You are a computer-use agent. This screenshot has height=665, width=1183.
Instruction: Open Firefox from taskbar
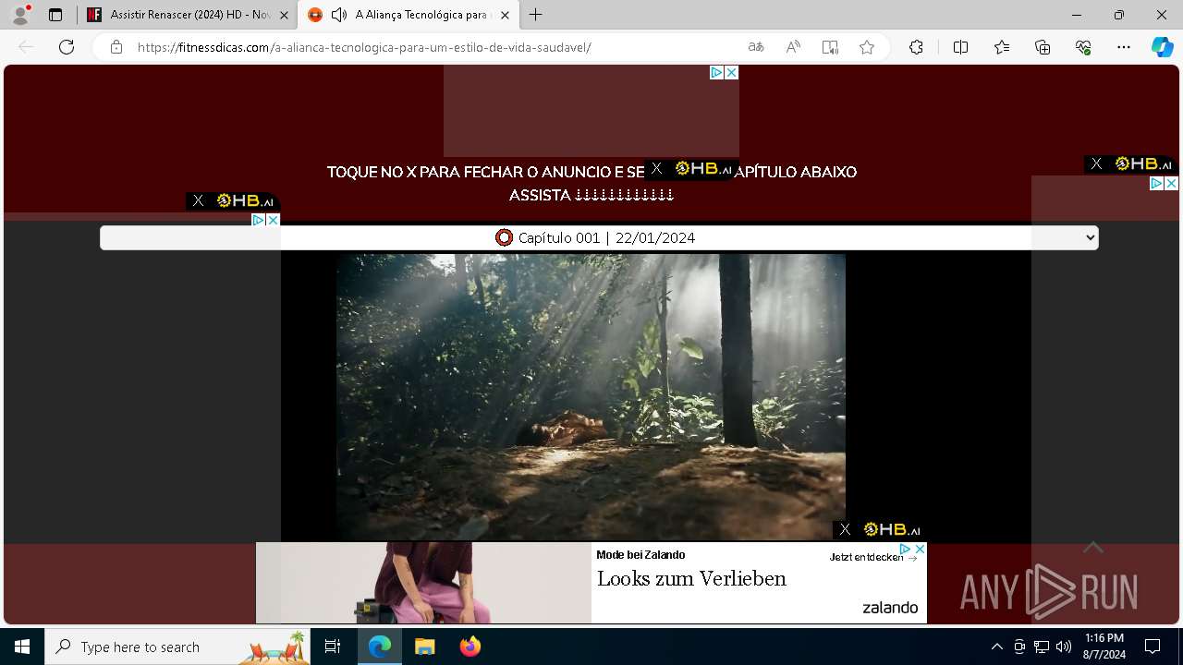[x=470, y=647]
